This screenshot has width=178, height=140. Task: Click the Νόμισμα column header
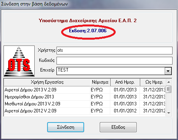coord(100,82)
